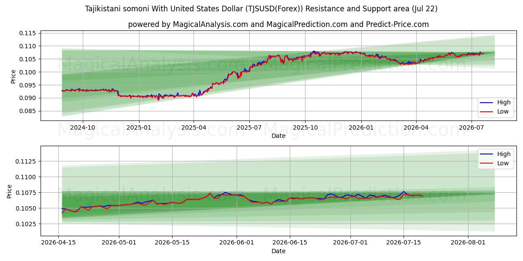Click the 2026-06-01 x-axis tick label
Image resolution: width=523 pixels, height=261 pixels.
(237, 243)
